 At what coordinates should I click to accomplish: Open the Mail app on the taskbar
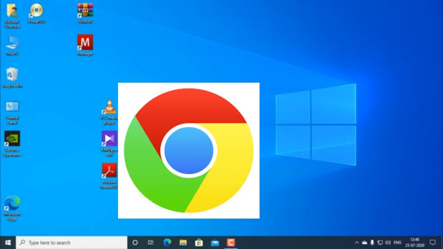click(215, 242)
